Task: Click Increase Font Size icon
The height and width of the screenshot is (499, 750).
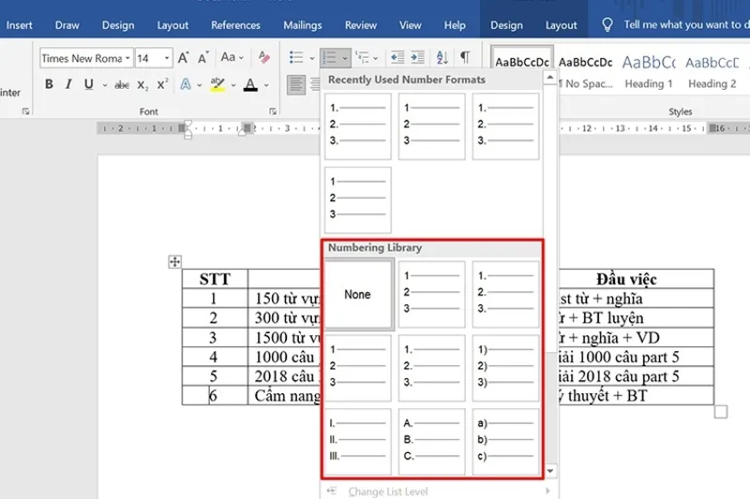Action: tap(184, 58)
